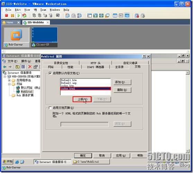Switch to the 性能 tab
Screen dimensions: 193x173
tap(70, 67)
